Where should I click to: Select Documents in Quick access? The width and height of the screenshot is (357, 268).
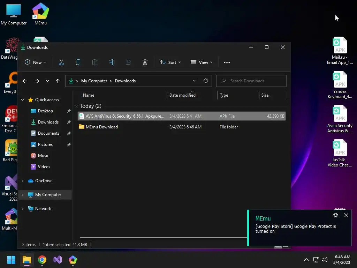48,133
